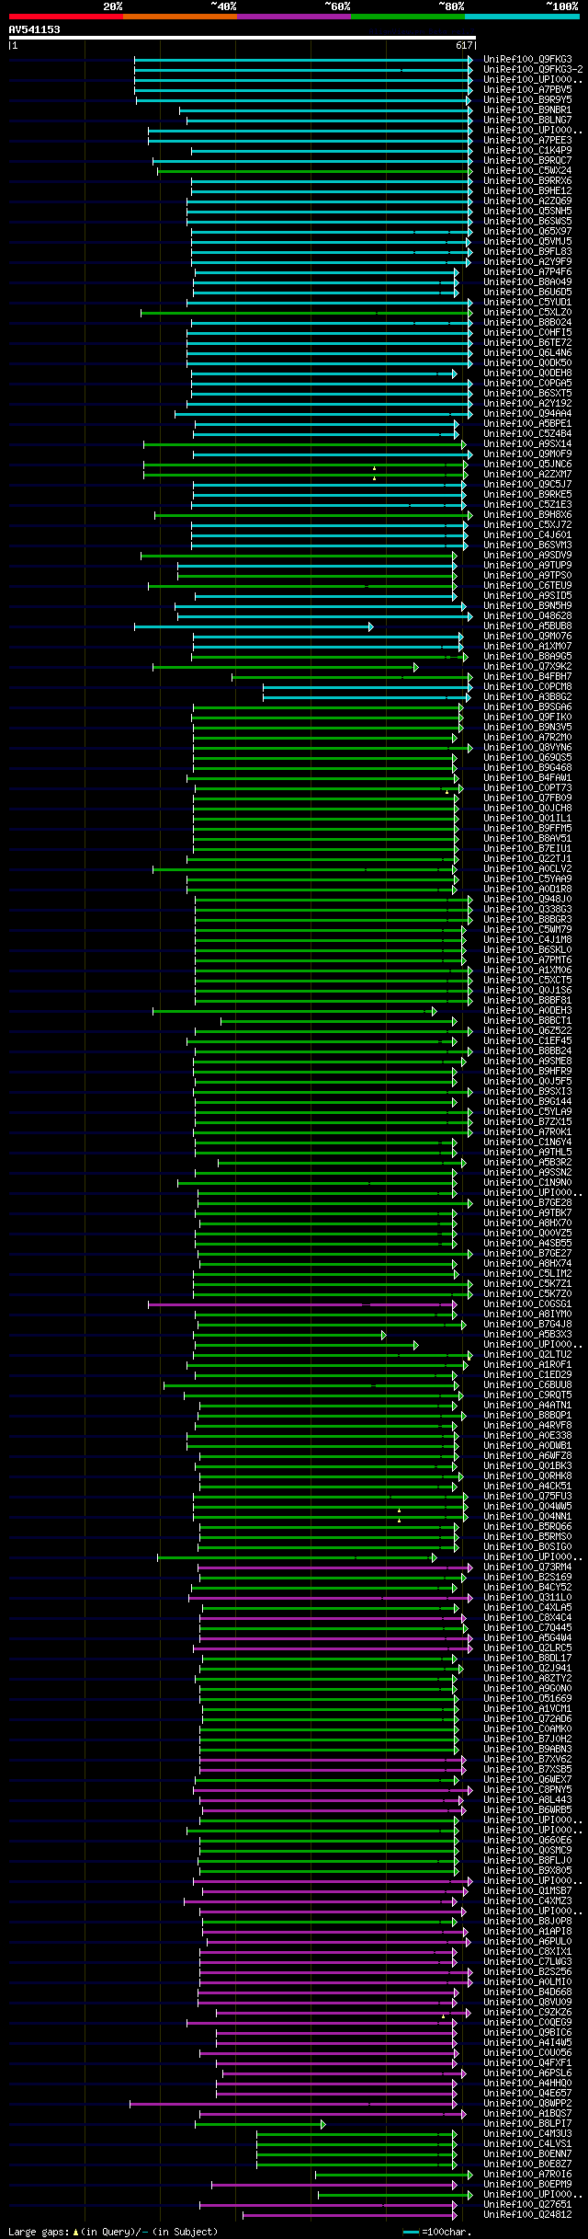This screenshot has height=2239, width=588.
Task: Open hit UniRef100_A7PBV5
Action: pyautogui.click(x=527, y=90)
